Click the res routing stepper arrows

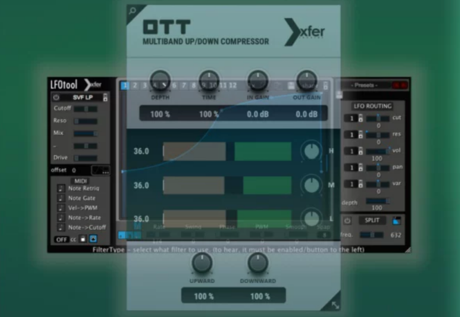(x=361, y=135)
